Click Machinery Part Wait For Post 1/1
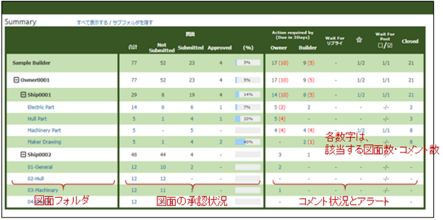 (385, 130)
